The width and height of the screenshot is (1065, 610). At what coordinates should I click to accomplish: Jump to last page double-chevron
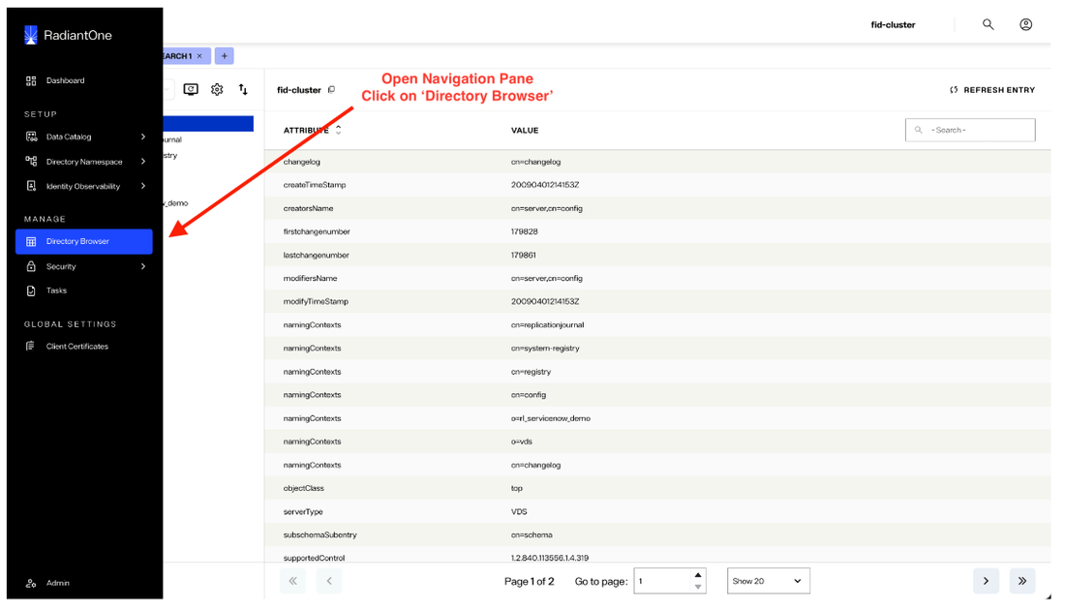click(x=1022, y=581)
